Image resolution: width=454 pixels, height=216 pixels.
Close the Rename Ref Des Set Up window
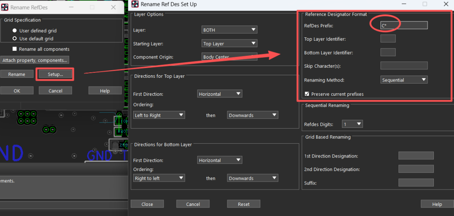(446, 4)
